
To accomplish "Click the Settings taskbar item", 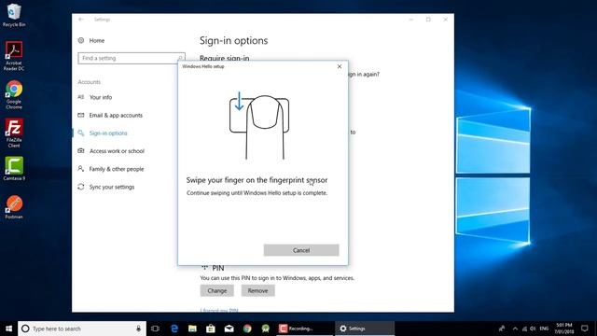I will point(365,329).
